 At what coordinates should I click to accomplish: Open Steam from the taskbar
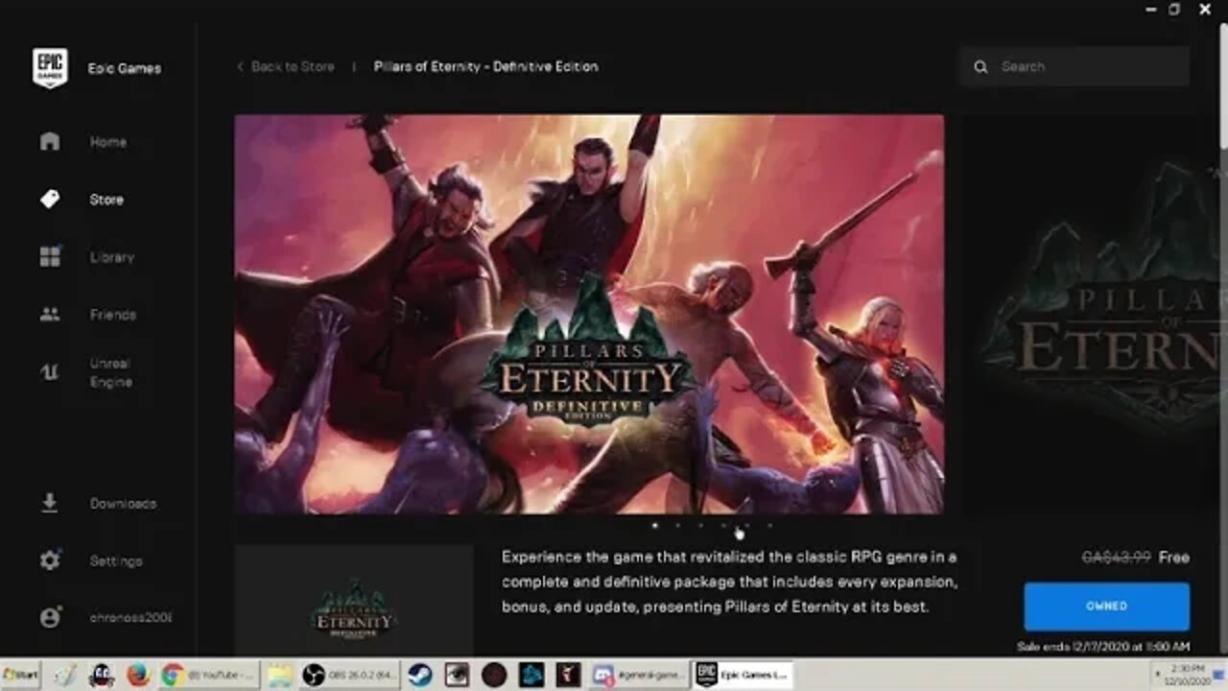click(419, 675)
